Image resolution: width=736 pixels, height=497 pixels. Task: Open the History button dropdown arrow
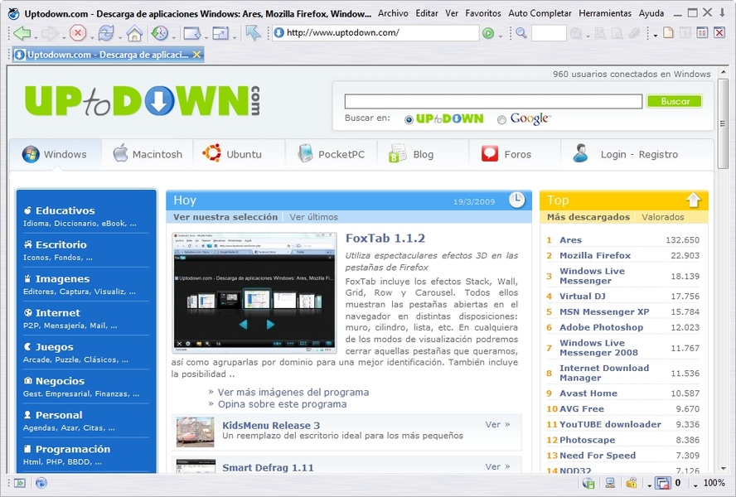pyautogui.click(x=174, y=37)
